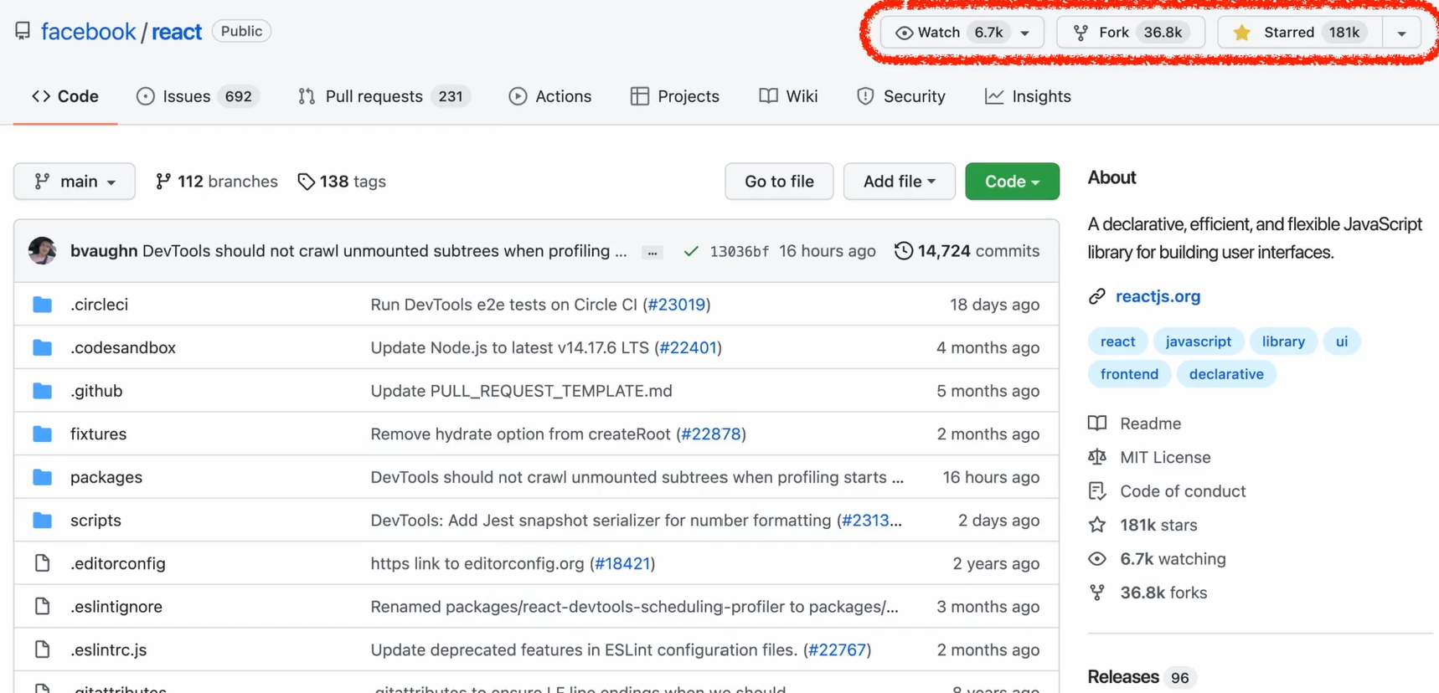This screenshot has height=693, width=1439.
Task: Visit the reactjs.org website link
Action: [1158, 296]
